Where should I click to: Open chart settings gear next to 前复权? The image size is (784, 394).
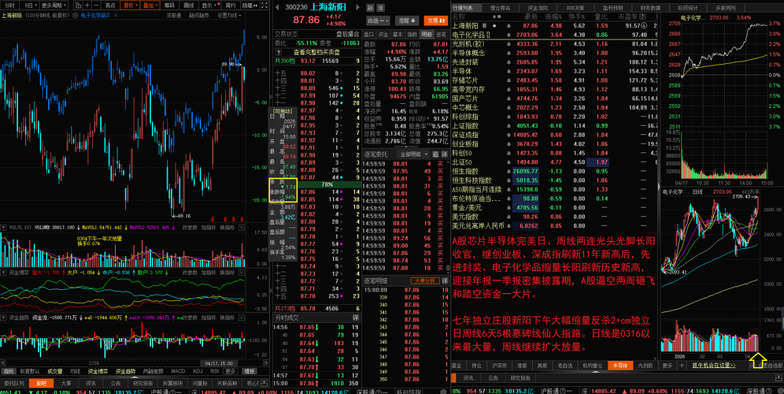pyautogui.click(x=75, y=15)
